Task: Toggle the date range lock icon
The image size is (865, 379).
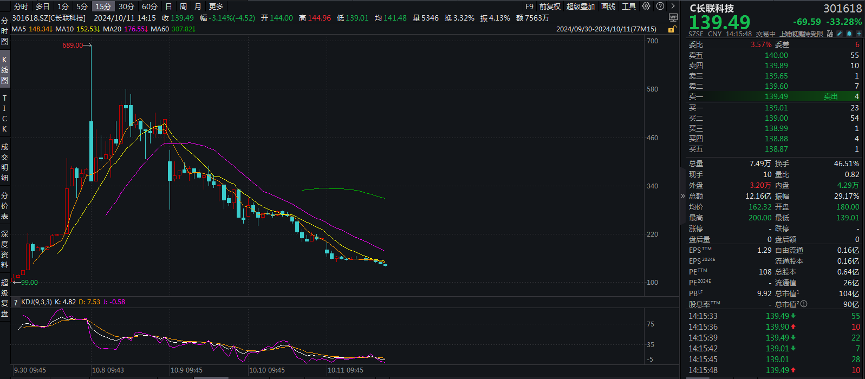Action: point(671,29)
